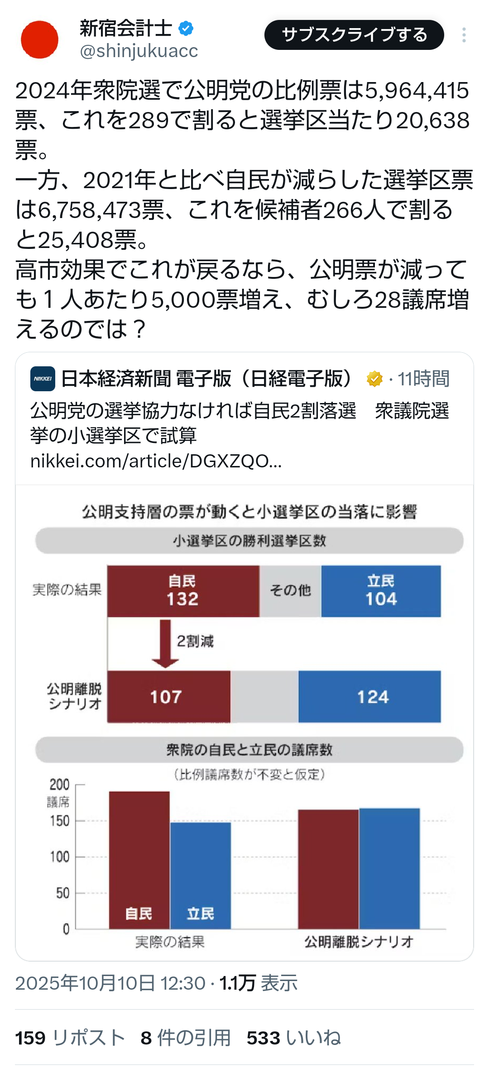489x1074 pixels.
Task: Open the @shinjukuacc handle
Action: point(139,51)
